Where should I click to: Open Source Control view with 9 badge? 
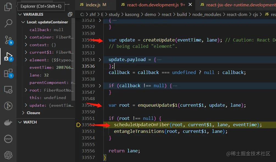[9, 40]
